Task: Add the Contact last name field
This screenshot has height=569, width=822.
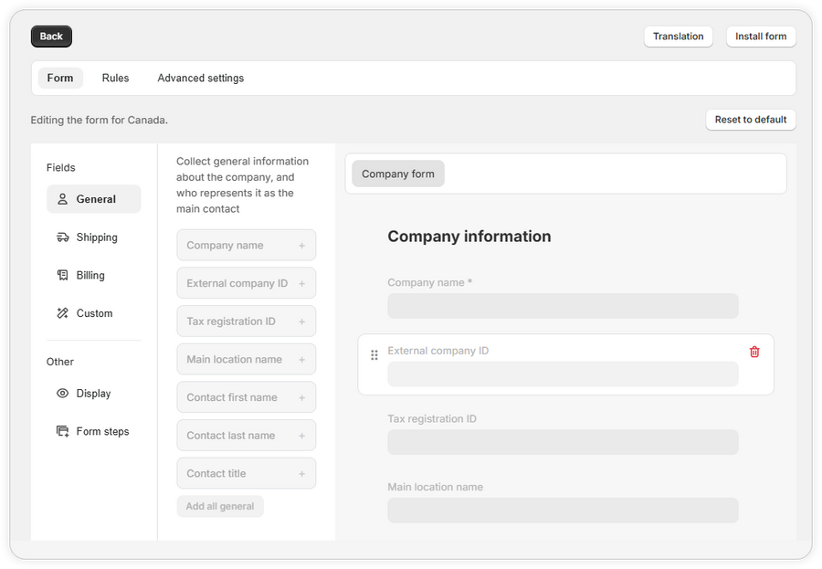Action: click(247, 436)
